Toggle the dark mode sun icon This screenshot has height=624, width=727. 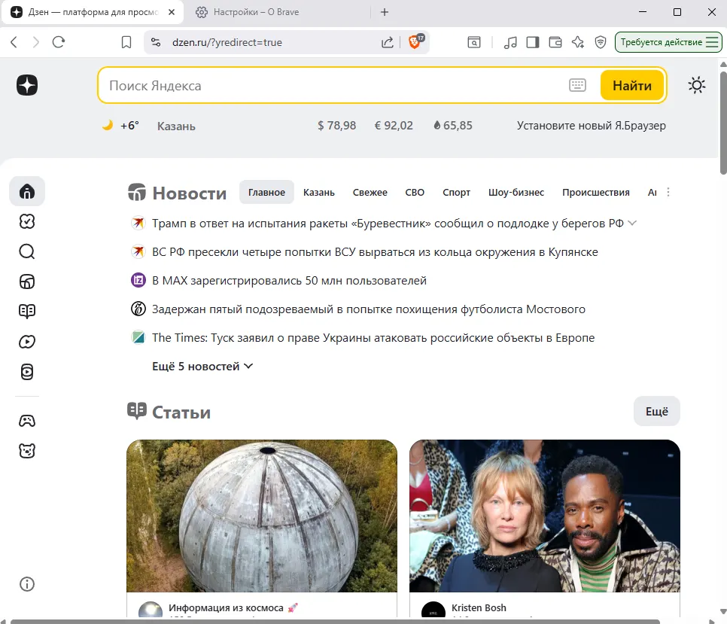697,85
